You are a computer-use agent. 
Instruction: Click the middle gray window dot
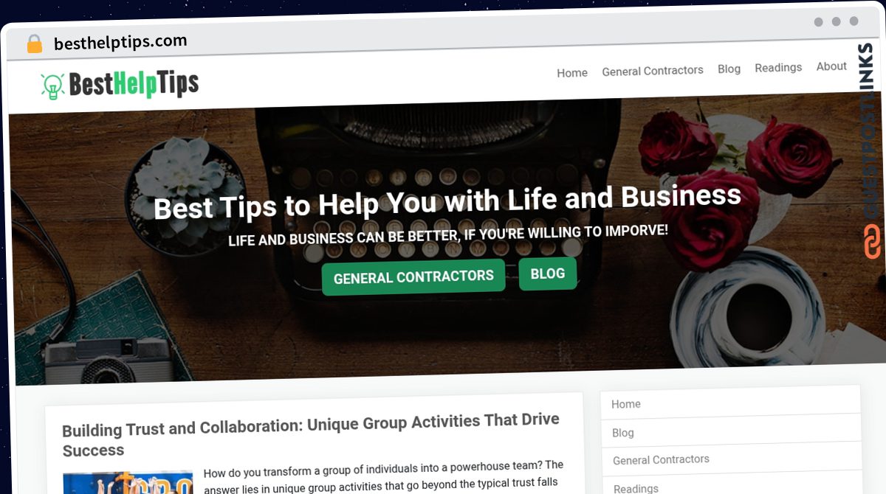(x=836, y=22)
